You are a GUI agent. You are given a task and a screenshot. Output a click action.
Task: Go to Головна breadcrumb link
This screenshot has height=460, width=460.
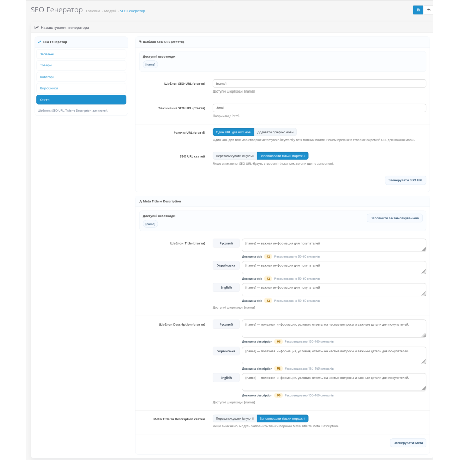[93, 11]
